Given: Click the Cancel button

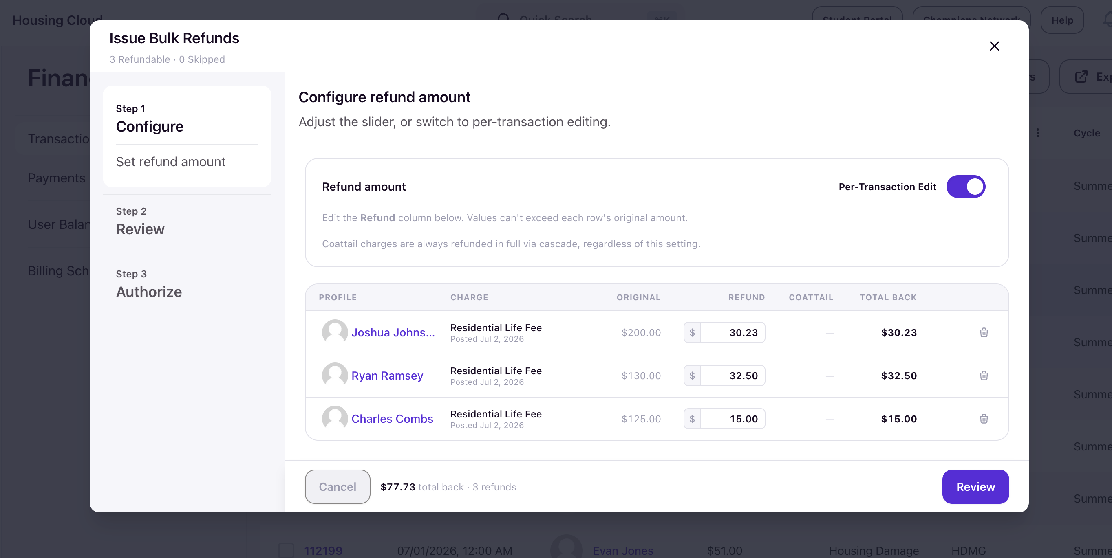Looking at the screenshot, I should pos(338,487).
